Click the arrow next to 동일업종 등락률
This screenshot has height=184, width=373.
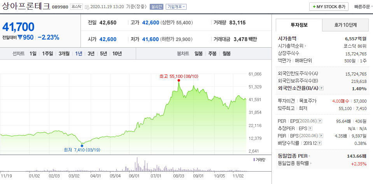tap(311, 163)
